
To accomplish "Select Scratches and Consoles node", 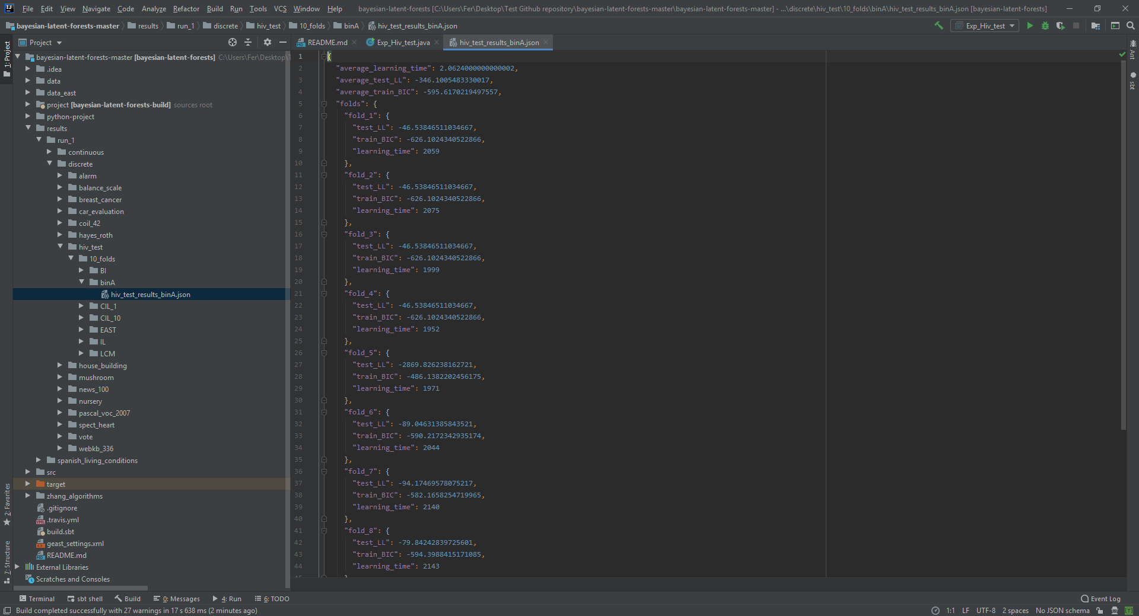I will [x=73, y=579].
